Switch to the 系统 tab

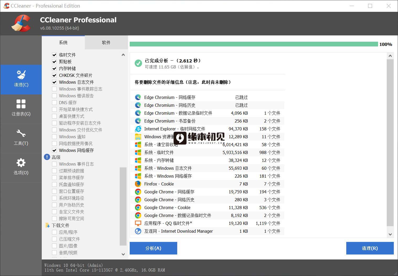tap(63, 43)
